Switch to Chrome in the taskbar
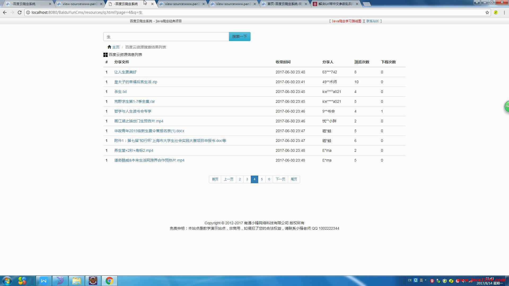This screenshot has width=509, height=286. [109, 281]
